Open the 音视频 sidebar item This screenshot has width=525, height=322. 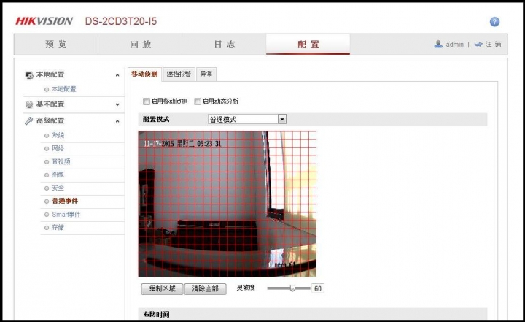coord(61,161)
